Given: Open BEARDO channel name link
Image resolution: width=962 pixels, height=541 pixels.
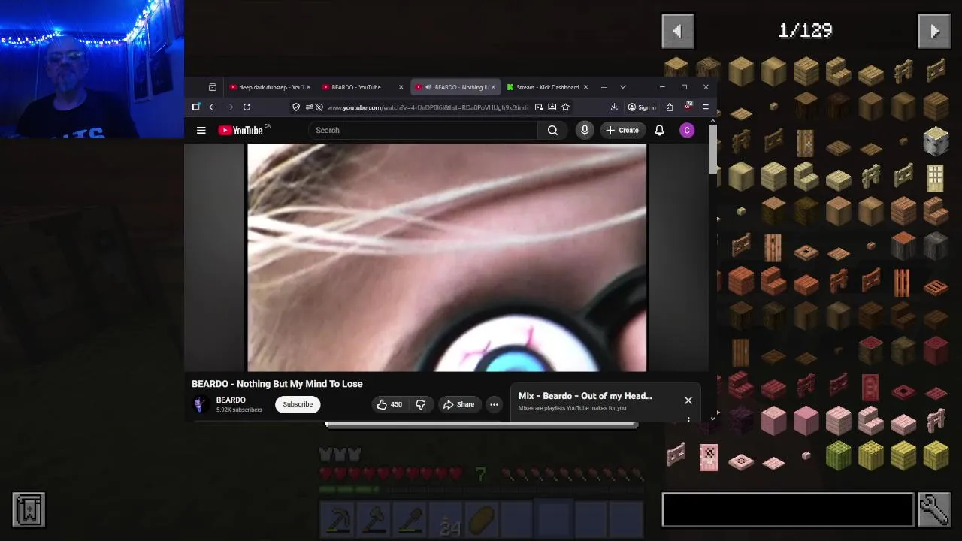Looking at the screenshot, I should [231, 400].
